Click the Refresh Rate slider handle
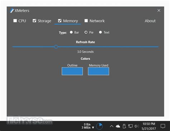The image size is (170, 131). (x=56, y=47)
